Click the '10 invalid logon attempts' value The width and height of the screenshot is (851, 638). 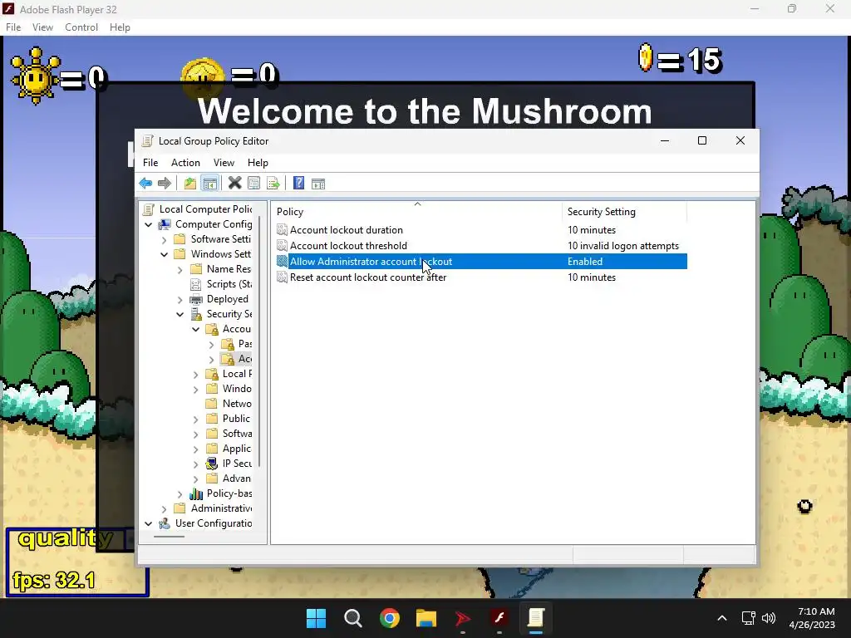pos(623,246)
